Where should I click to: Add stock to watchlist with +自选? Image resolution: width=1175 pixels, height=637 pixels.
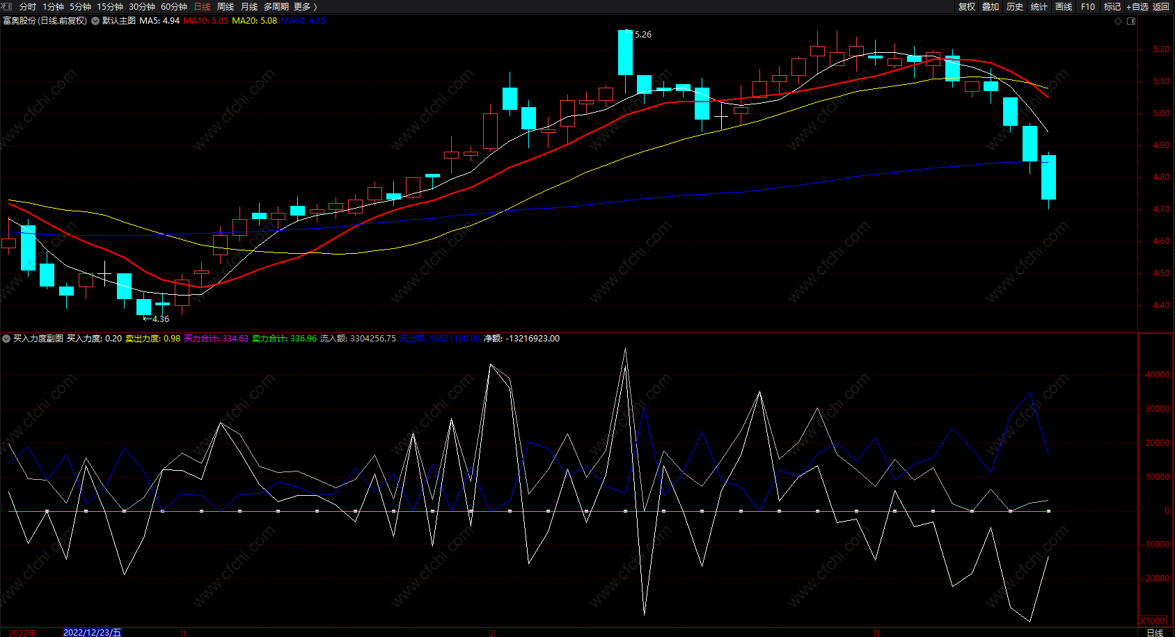point(1137,6)
